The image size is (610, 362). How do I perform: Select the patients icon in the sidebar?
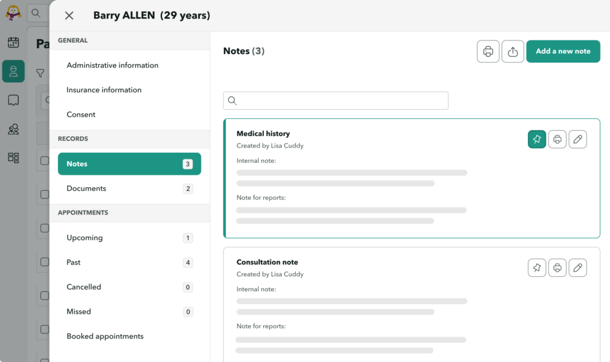(x=13, y=71)
